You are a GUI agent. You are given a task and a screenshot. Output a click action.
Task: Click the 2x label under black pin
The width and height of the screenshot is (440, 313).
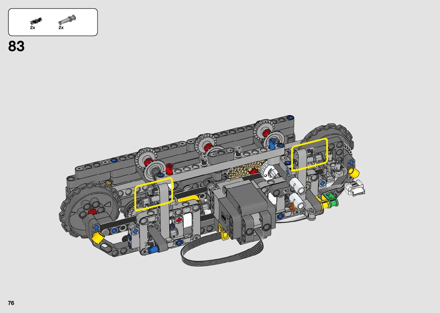[32, 28]
